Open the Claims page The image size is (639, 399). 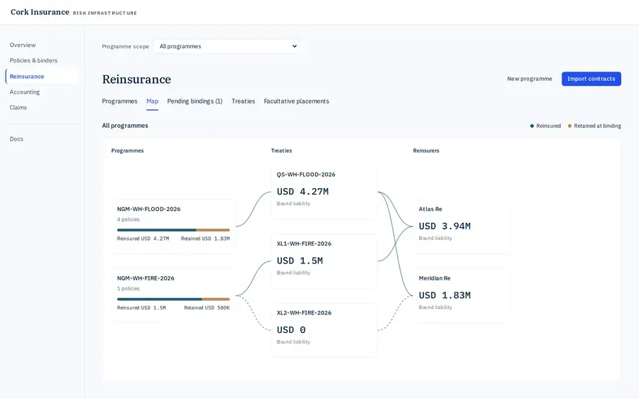(18, 108)
